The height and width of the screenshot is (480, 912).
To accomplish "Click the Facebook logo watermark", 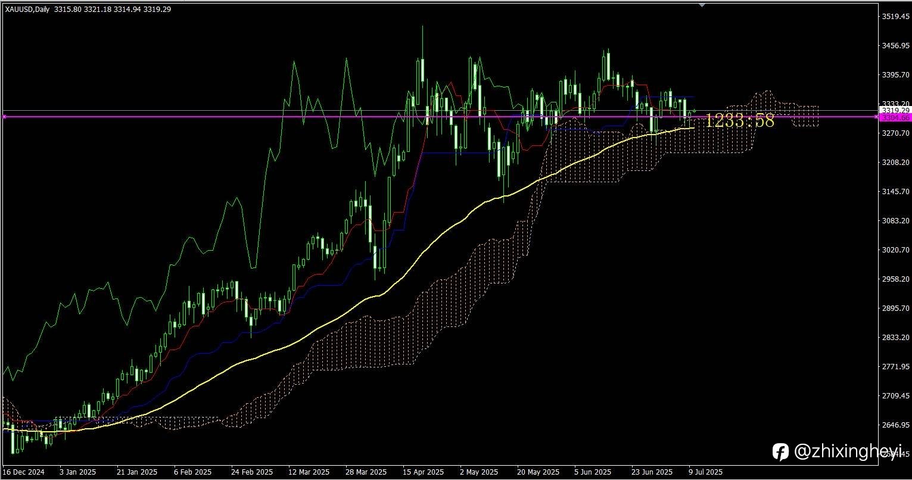I will 780,452.
